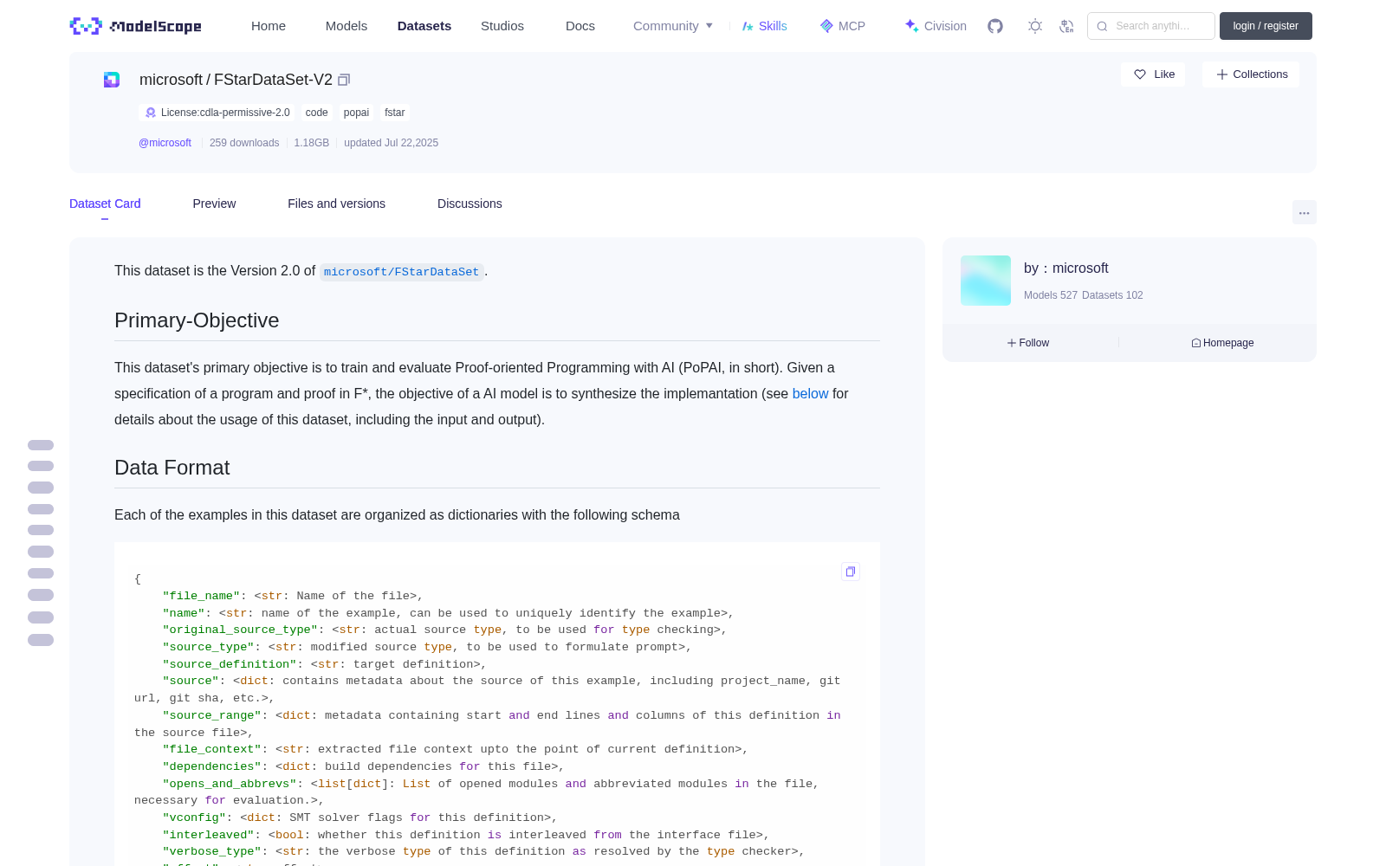The height and width of the screenshot is (866, 1386).
Task: Click the 'popai' tag
Action: (356, 113)
